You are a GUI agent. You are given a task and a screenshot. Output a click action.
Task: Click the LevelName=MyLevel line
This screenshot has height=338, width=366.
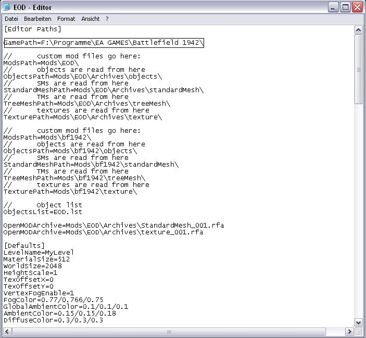point(39,253)
